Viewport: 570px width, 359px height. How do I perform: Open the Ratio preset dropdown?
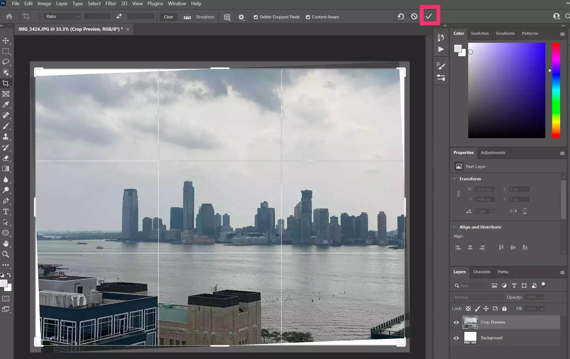(x=62, y=16)
